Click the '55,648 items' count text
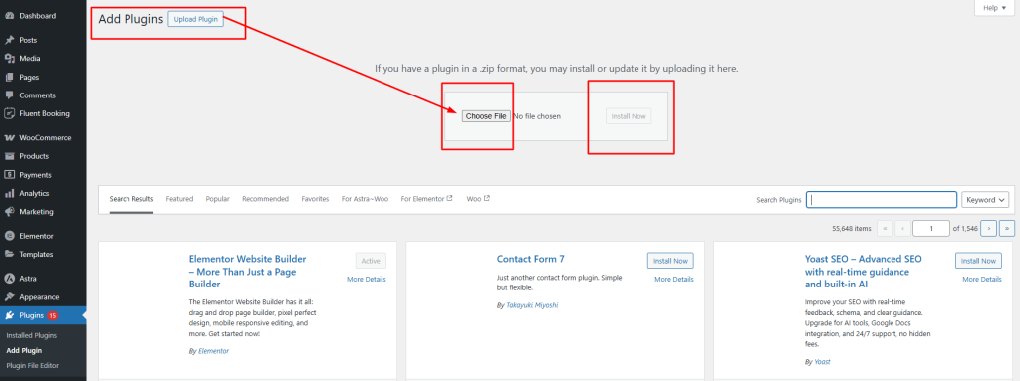 [851, 228]
